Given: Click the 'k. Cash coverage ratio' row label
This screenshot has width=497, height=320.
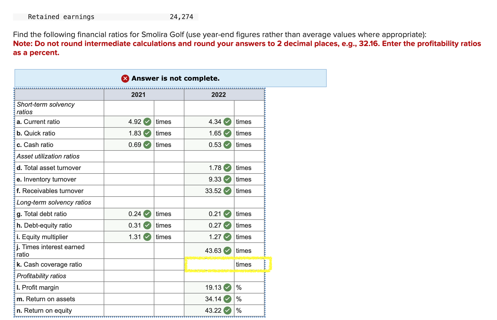Looking at the screenshot, I should (49, 264).
